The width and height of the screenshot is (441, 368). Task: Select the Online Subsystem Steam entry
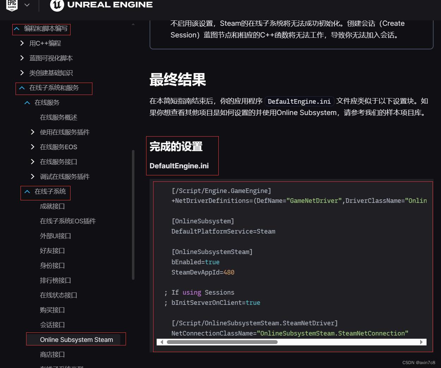pos(77,340)
